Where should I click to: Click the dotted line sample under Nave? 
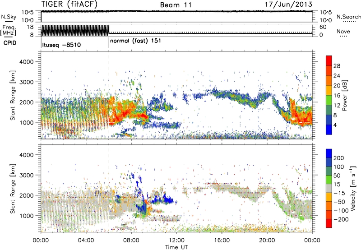point(344,37)
